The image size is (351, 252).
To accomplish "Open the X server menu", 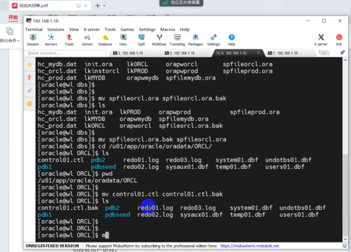I will pos(92,29).
